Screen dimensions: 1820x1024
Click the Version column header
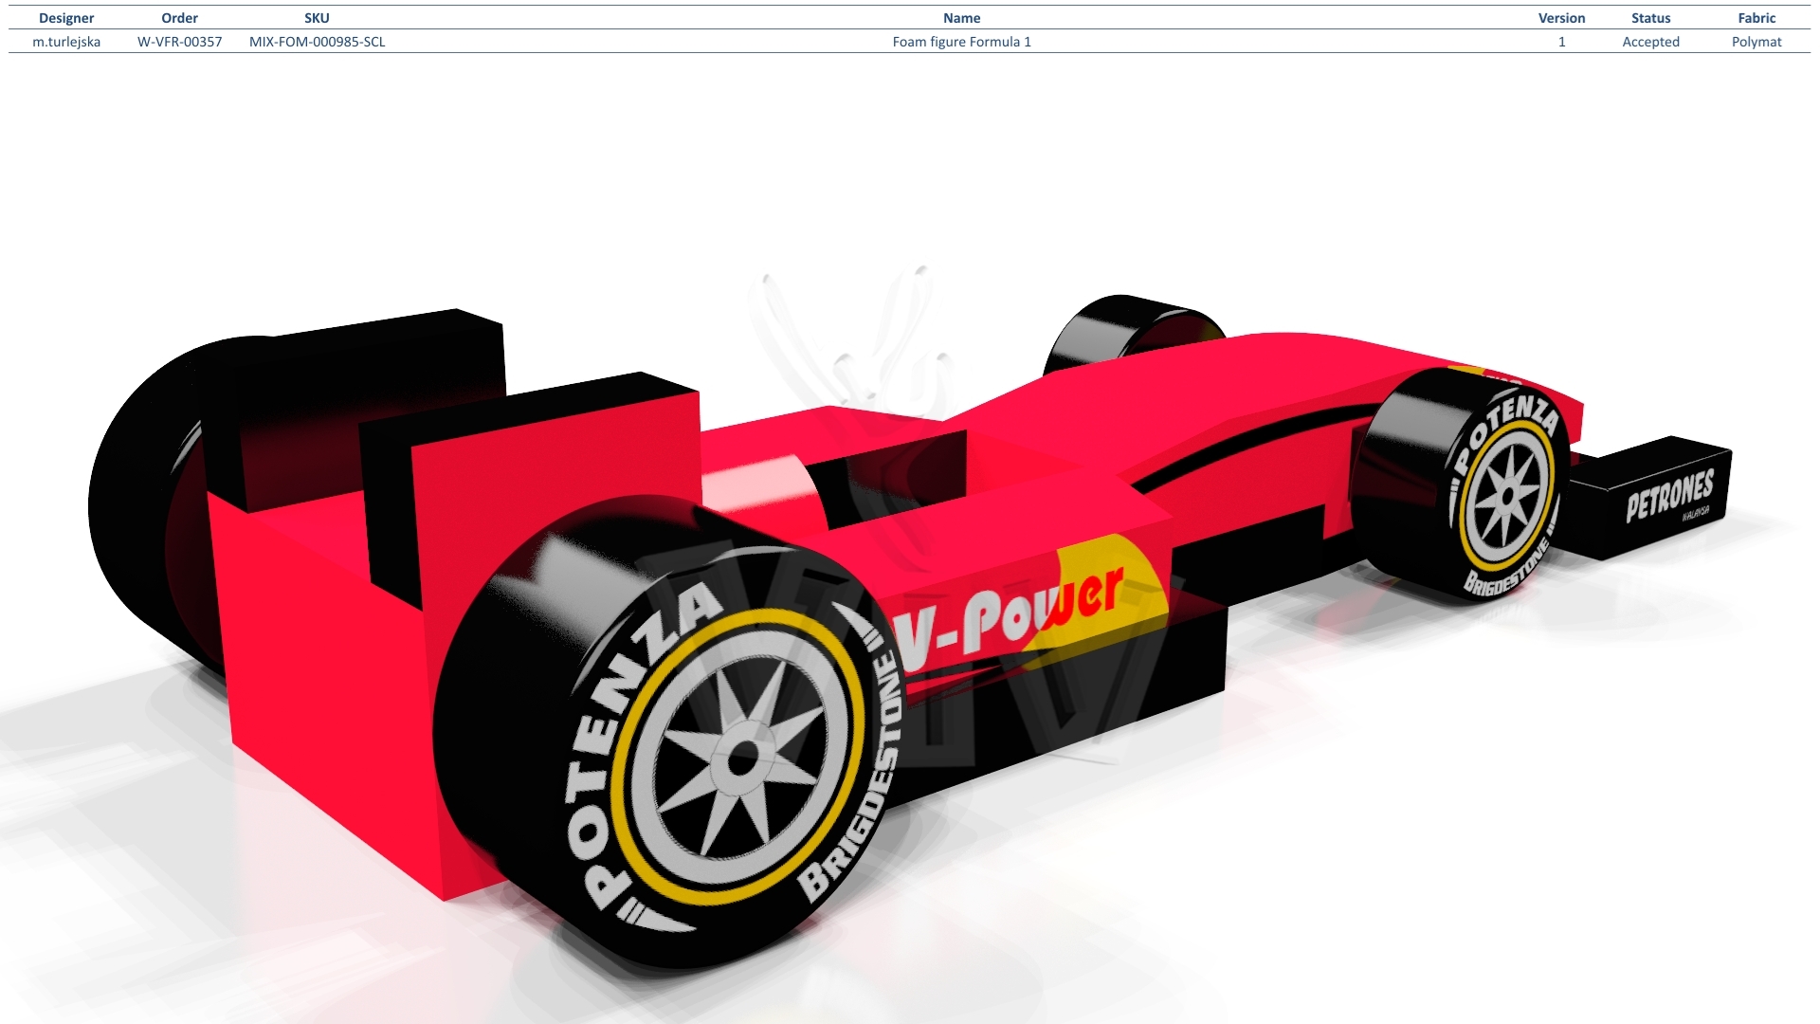click(1561, 18)
